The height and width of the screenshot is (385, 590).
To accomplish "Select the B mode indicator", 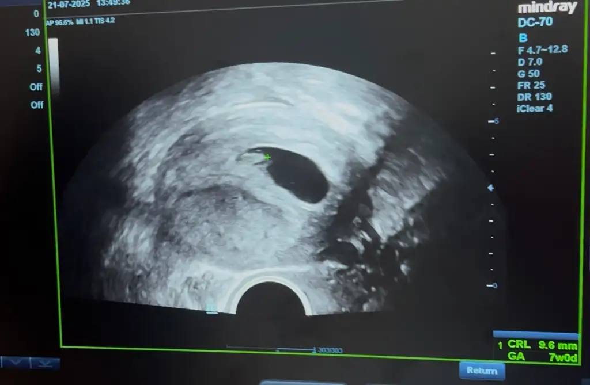I will tap(523, 38).
